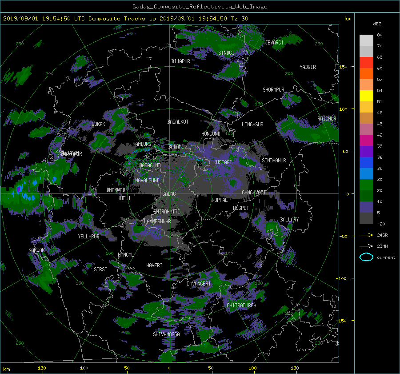
Task: Select the 80 dBZ light gray swatch
Action: (x=366, y=40)
